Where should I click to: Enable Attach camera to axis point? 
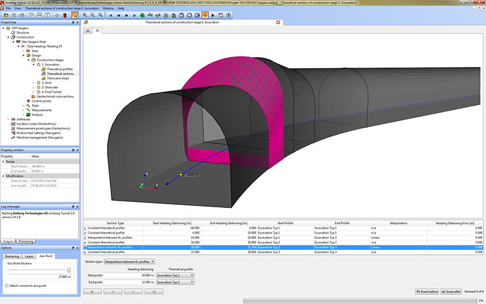7,286
